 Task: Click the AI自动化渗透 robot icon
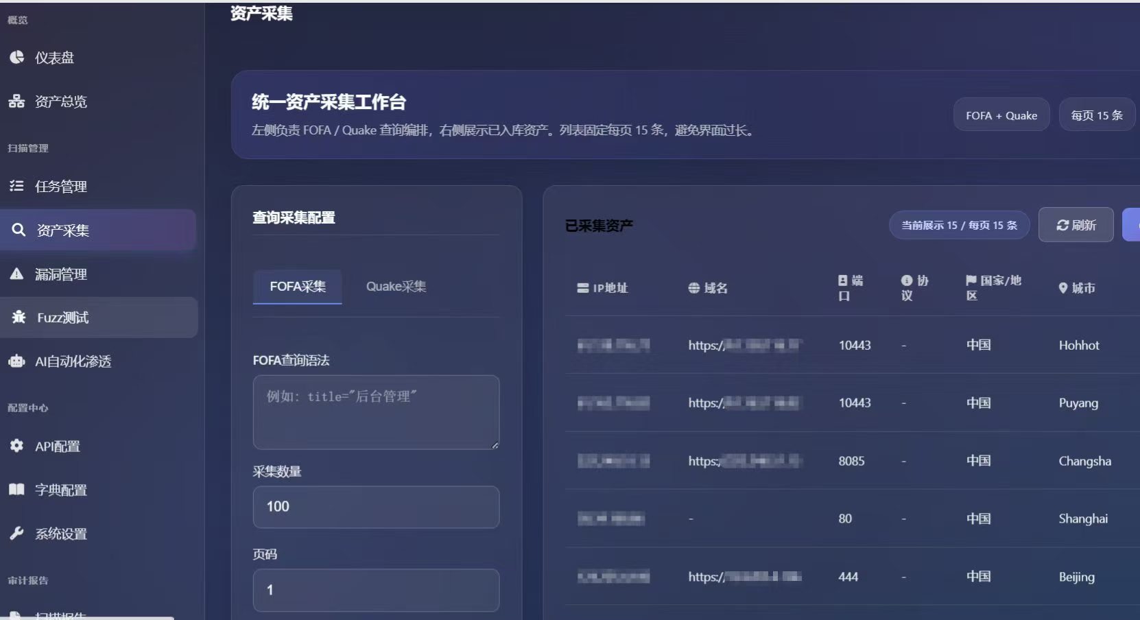pyautogui.click(x=17, y=361)
